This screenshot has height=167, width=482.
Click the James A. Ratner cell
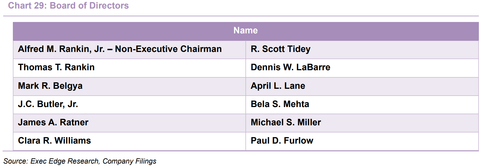(129, 123)
